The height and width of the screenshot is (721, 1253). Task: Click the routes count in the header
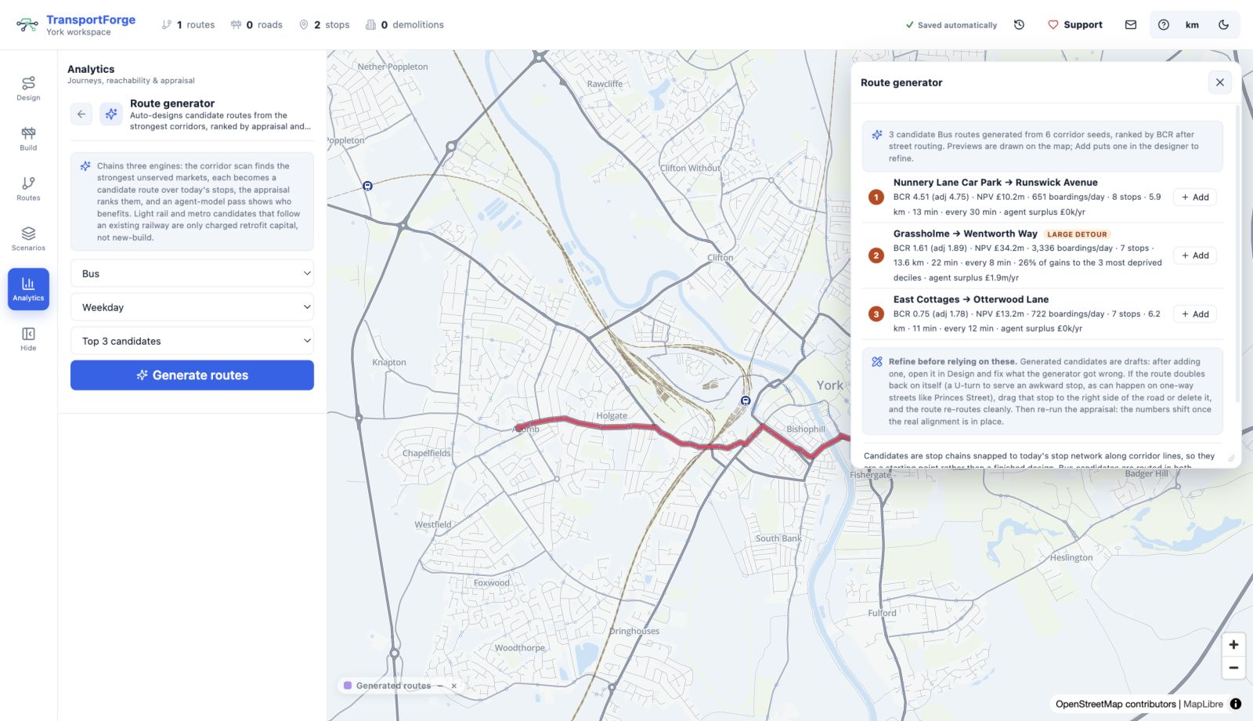point(188,25)
